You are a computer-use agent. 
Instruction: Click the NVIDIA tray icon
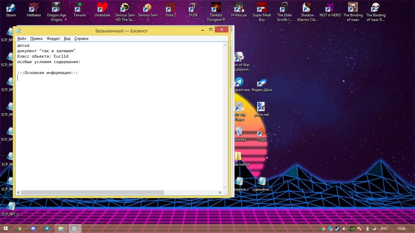pos(352,229)
